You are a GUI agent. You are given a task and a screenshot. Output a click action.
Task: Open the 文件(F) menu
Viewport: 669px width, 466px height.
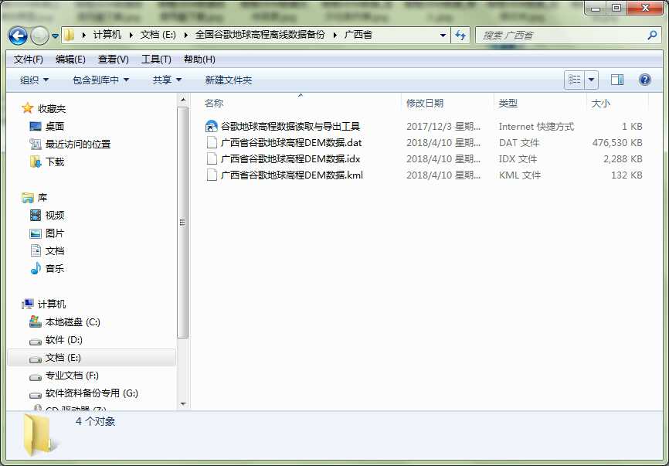[28, 60]
